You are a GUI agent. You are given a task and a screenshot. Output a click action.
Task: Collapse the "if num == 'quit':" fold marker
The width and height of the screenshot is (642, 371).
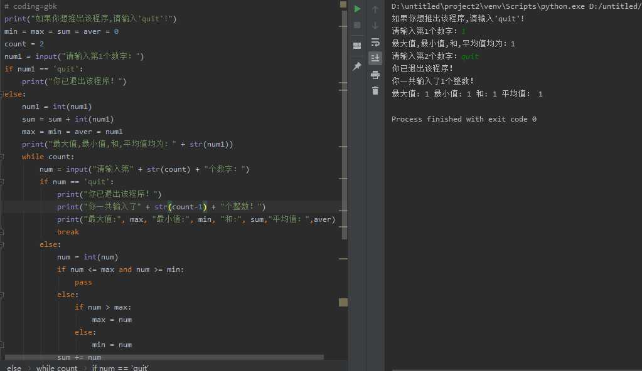(2, 182)
